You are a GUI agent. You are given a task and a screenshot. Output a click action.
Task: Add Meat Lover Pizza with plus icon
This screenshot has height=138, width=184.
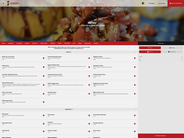(x=44, y=94)
